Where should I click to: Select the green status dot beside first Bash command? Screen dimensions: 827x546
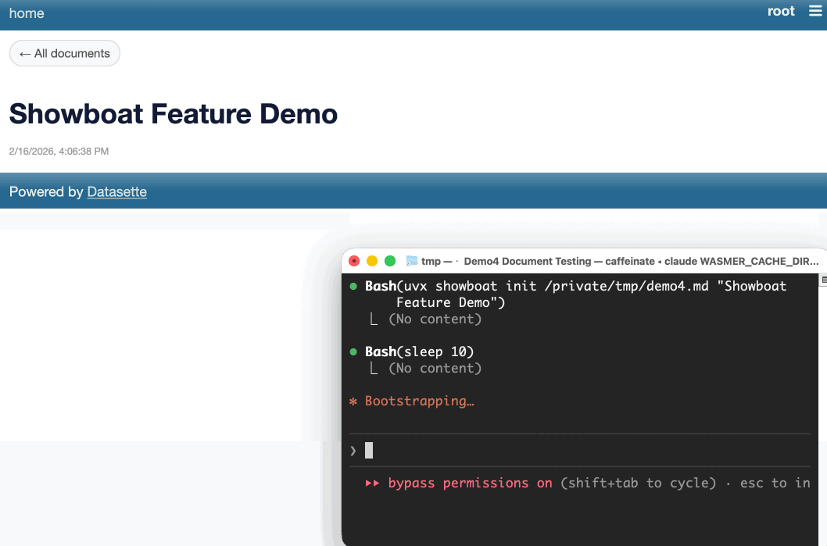point(353,286)
